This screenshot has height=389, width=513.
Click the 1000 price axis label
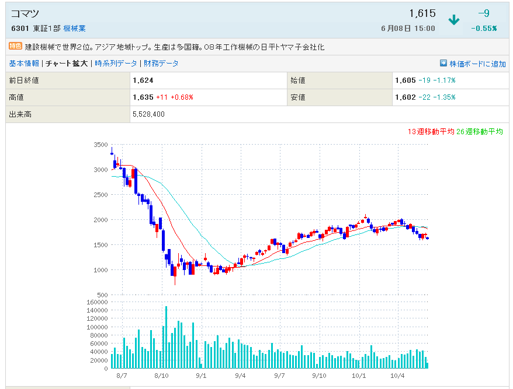(100, 270)
